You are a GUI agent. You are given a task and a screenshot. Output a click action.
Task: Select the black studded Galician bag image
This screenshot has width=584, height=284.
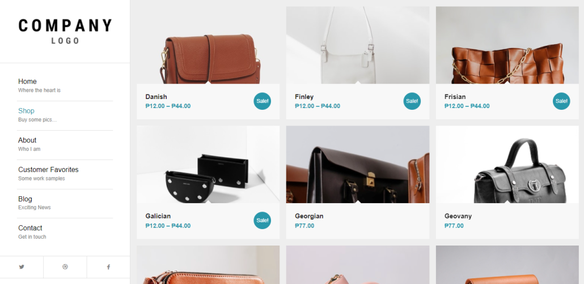(208, 164)
